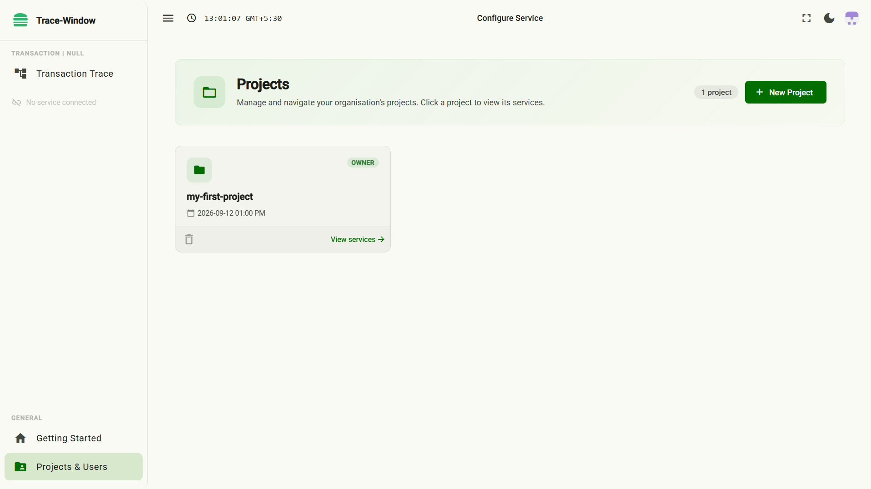
Task: Click the Projects header folder icon
Action: 209,92
